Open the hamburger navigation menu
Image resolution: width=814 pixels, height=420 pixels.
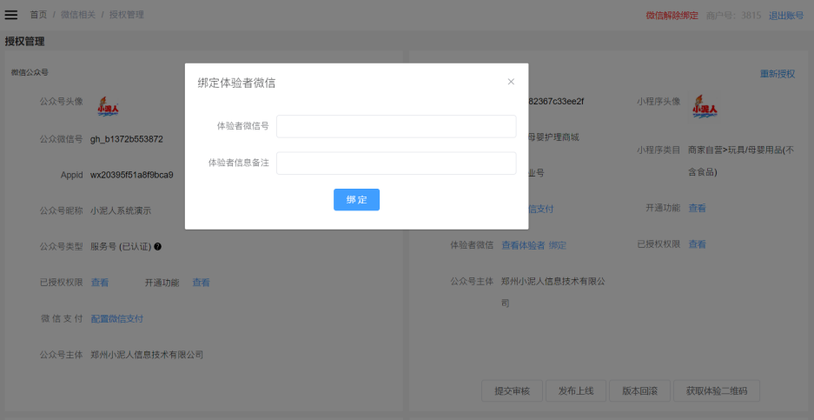click(x=11, y=15)
